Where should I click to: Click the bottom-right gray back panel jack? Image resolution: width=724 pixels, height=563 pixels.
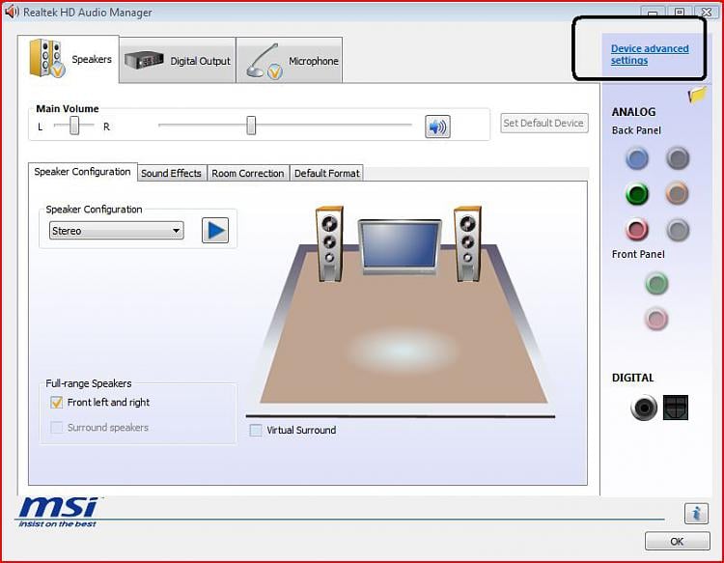(x=678, y=230)
